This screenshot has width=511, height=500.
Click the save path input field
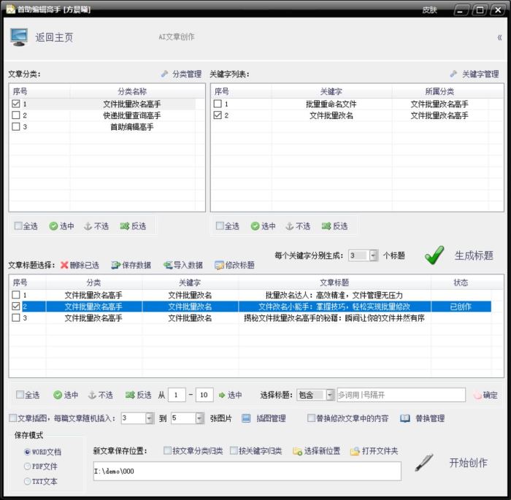click(x=247, y=472)
